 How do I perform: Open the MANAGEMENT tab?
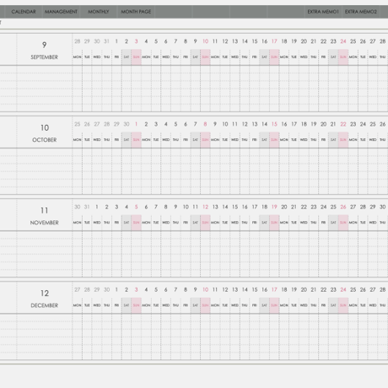(x=61, y=12)
